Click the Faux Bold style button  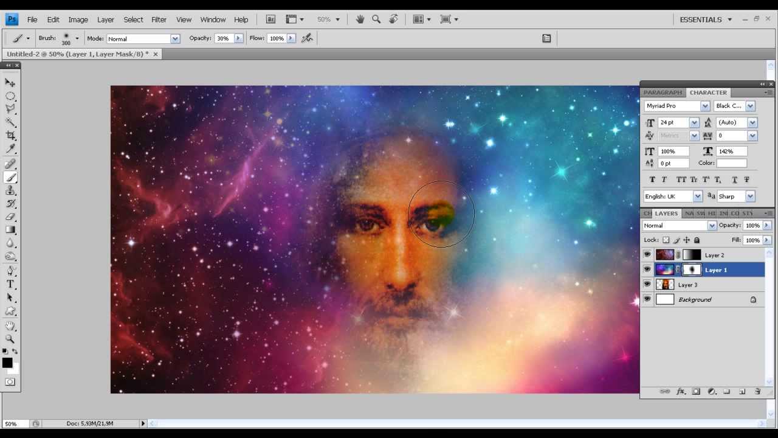coord(652,179)
